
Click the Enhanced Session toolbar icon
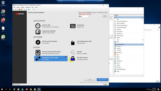33,10
